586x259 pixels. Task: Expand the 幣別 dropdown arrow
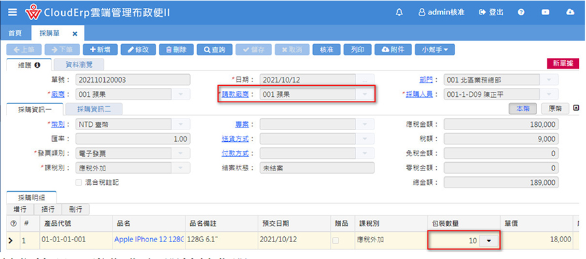pyautogui.click(x=181, y=124)
